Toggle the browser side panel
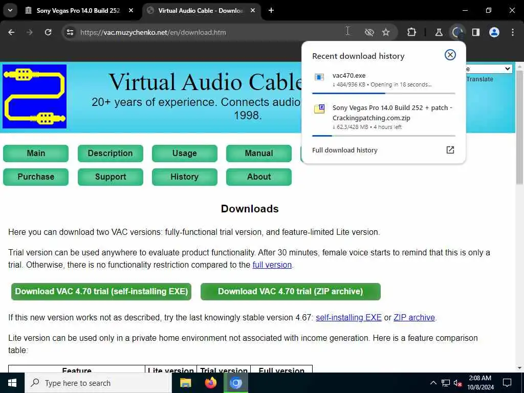The width and height of the screenshot is (524, 393). [476, 32]
